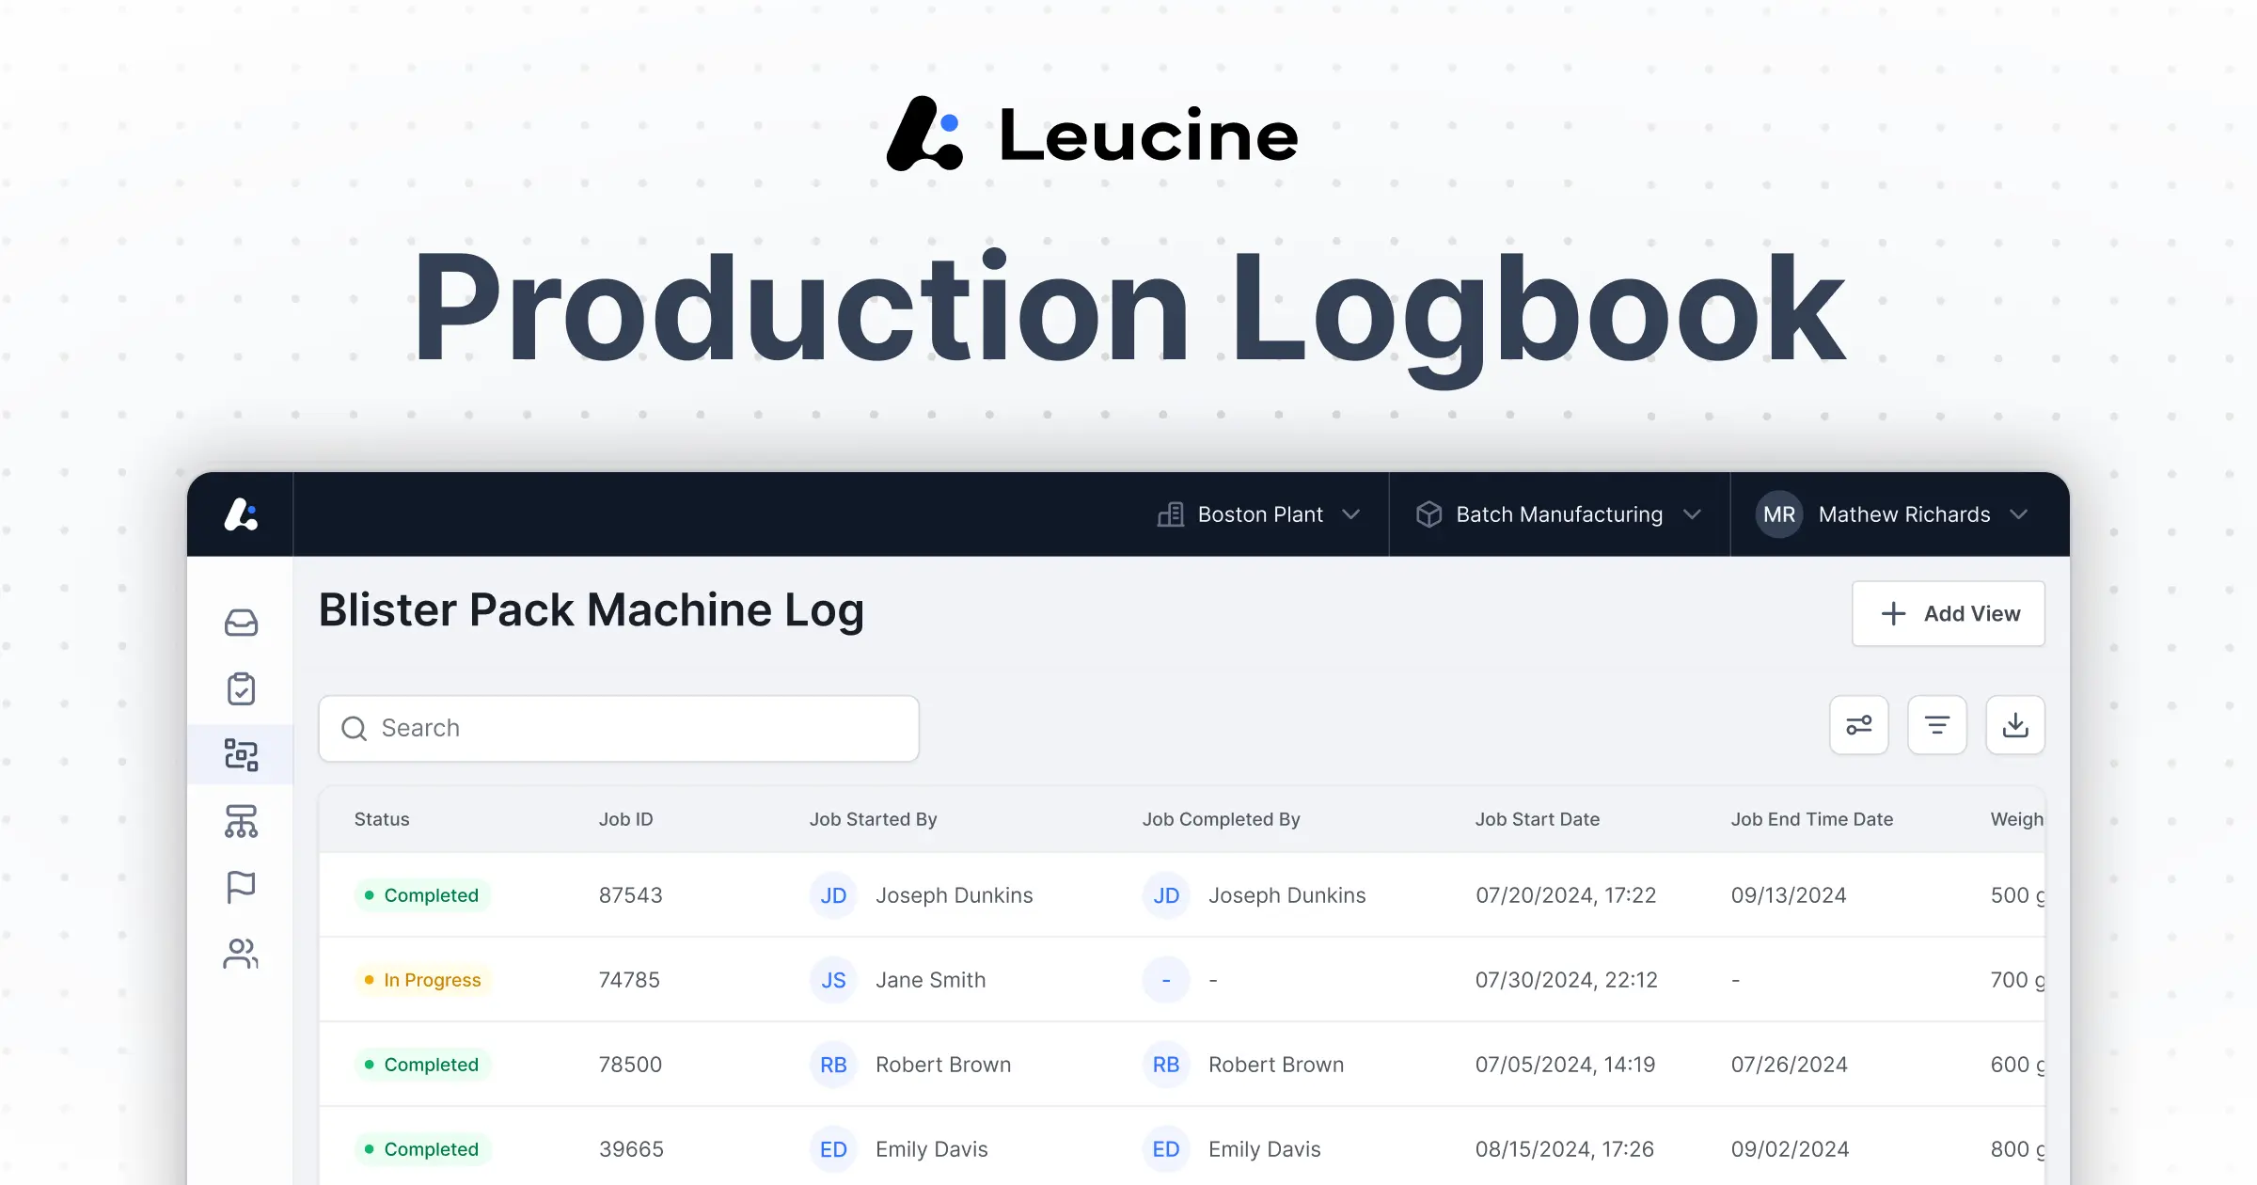Select the logbook grid icon in sidebar
Image resolution: width=2257 pixels, height=1185 pixels.
click(241, 754)
